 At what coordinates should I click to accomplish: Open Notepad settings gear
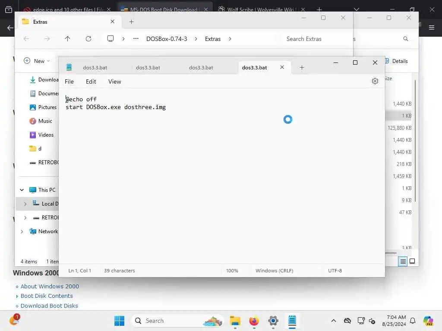(375, 81)
